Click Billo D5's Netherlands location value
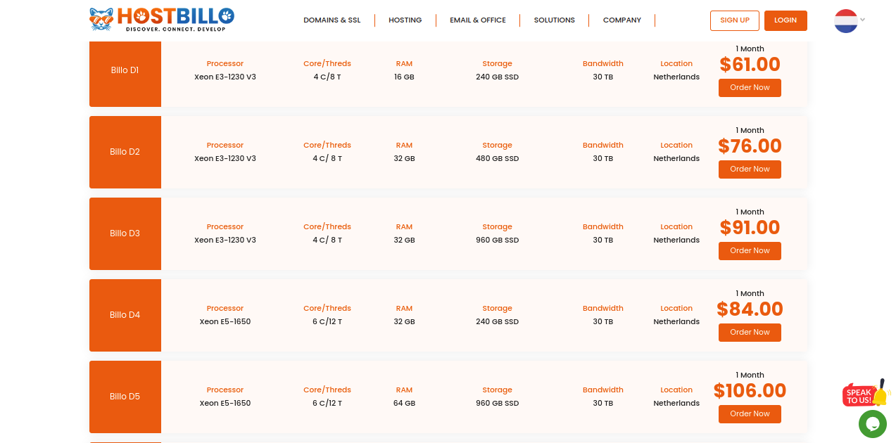896x443 pixels. [x=676, y=403]
